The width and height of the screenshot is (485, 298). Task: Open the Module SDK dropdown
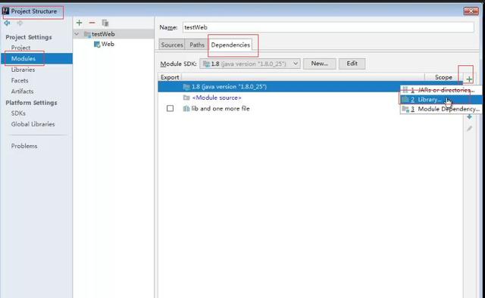250,64
